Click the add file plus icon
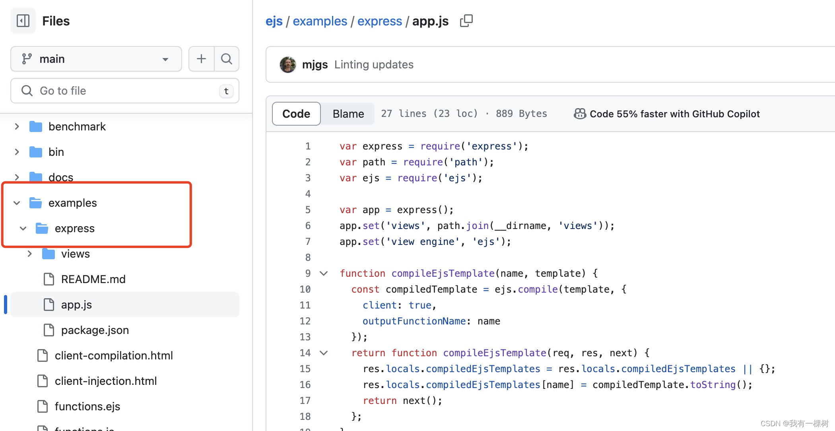Viewport: 835px width, 431px height. coord(201,59)
